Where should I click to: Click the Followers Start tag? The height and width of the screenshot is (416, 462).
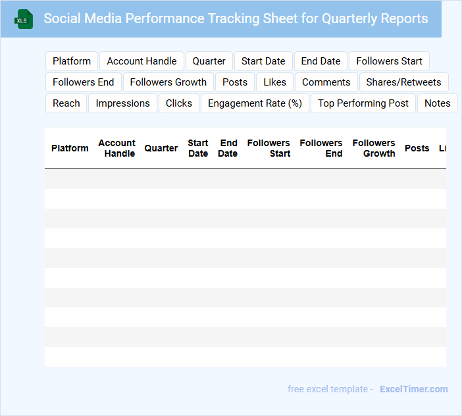click(x=389, y=61)
